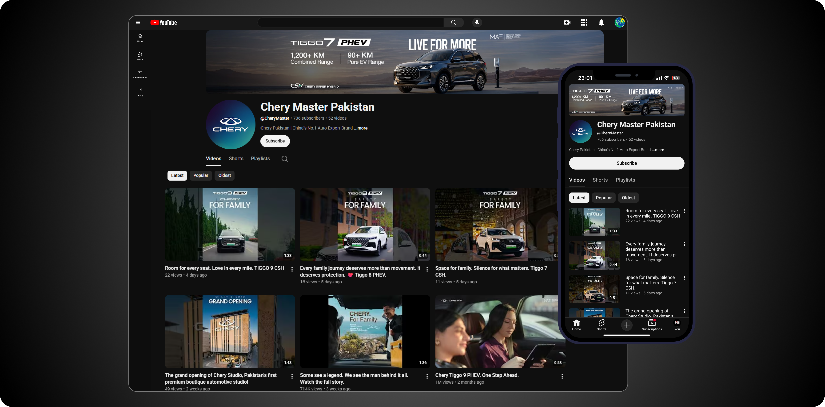Switch to desktop Videos tab

point(213,159)
